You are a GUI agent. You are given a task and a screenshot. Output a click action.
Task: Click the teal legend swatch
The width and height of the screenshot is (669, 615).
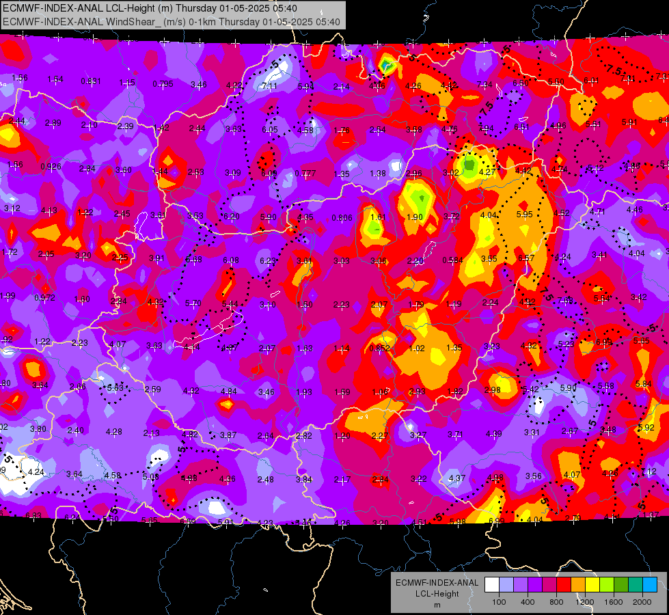636,584
